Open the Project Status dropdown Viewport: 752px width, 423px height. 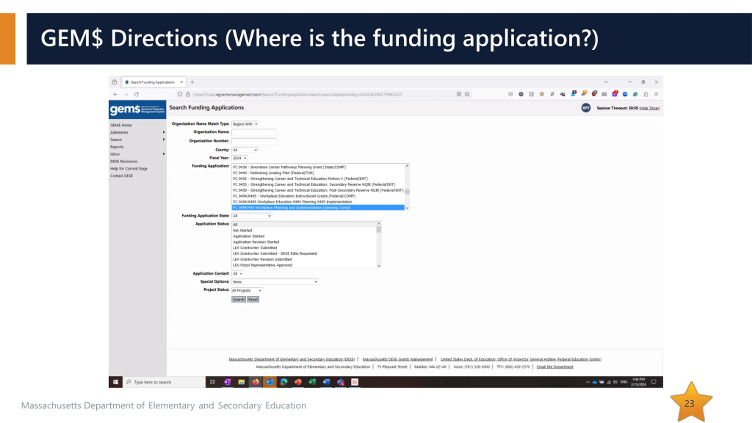click(x=247, y=290)
